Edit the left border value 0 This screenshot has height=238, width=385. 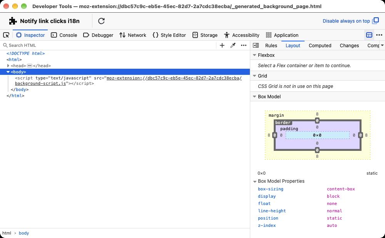[x=275, y=135]
